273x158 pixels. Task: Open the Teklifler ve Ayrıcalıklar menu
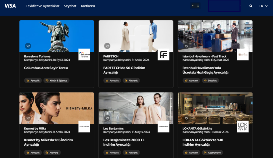tap(42, 6)
